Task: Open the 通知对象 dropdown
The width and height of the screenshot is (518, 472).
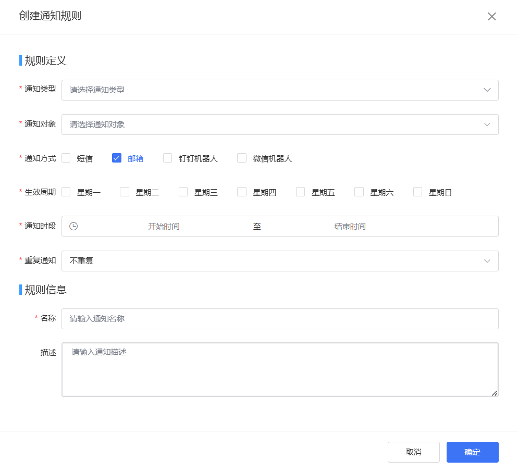Action: pos(280,125)
